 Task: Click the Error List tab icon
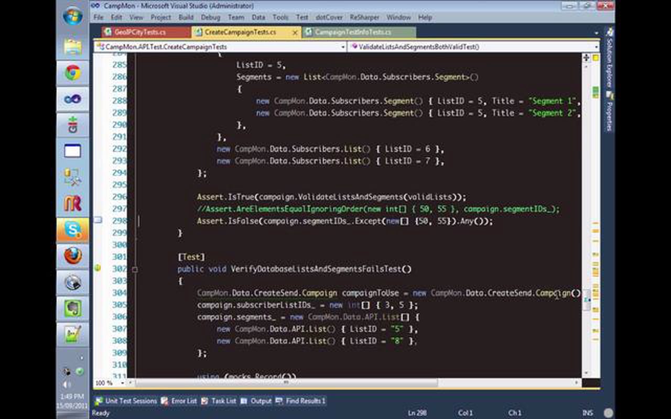pos(165,401)
